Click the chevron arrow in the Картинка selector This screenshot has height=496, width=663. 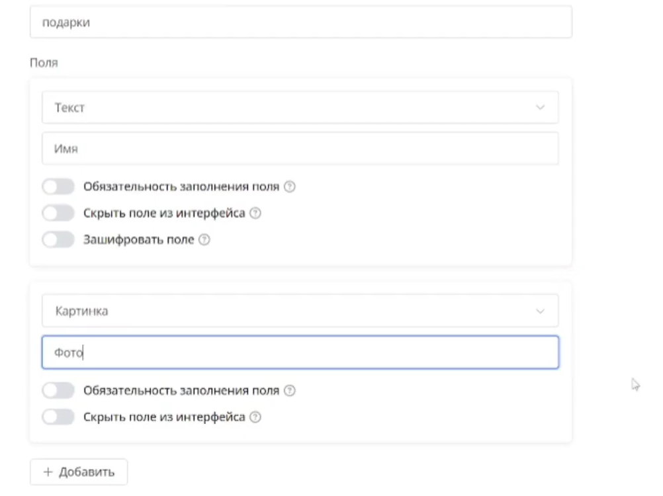pos(540,311)
